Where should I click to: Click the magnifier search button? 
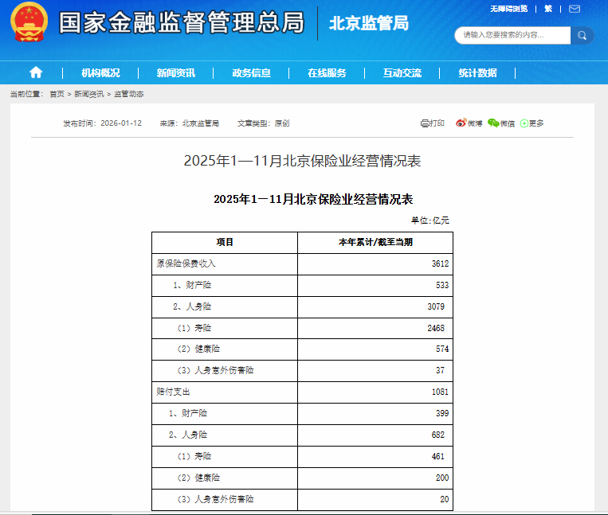tap(583, 35)
